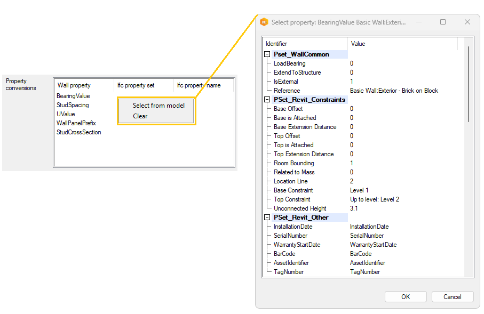Choose Clear in the context menu

pyautogui.click(x=140, y=116)
